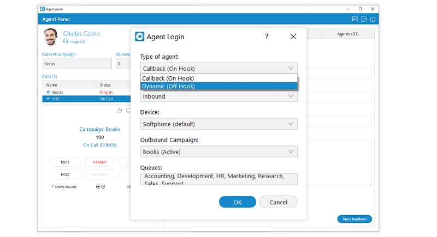
Task: Click the add contact icon above campaign details
Action: point(120,110)
